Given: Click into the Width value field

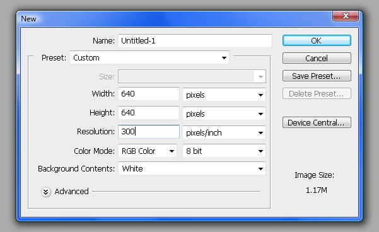Looking at the screenshot, I should tap(149, 94).
